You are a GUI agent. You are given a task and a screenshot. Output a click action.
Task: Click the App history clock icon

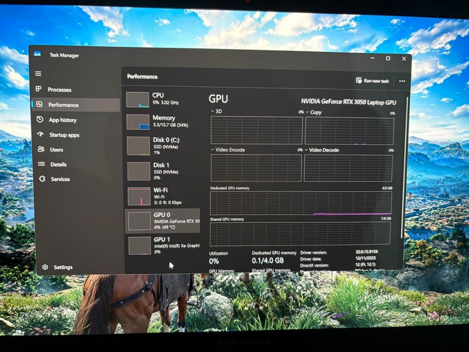(40, 119)
